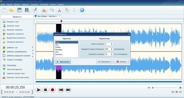Click Число откликов value field

[x=108, y=44]
